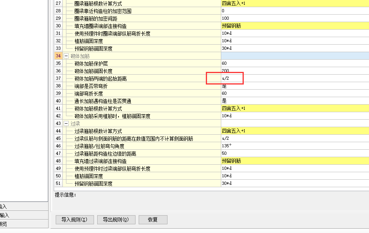Image resolution: width=369 pixels, height=233 pixels.
Task: Select row label 砌体加筋采用植筋时，植筋锚固深度
Action: [x=112, y=116]
